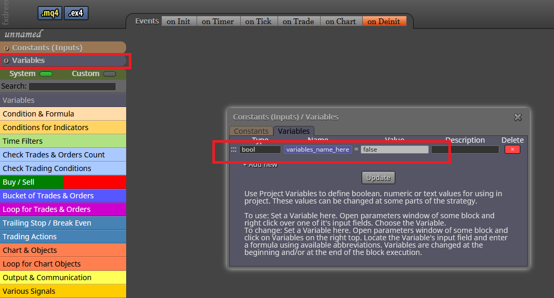Download the .ex4 compiled file
The height and width of the screenshot is (298, 554).
76,13
